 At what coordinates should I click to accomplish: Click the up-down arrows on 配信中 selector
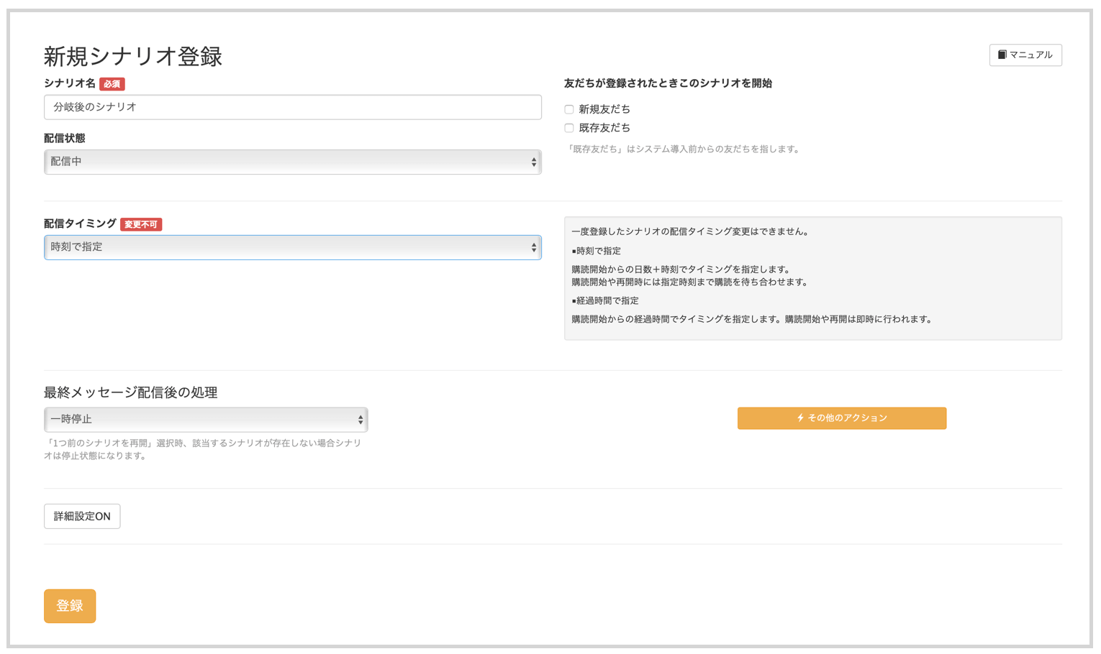point(533,162)
